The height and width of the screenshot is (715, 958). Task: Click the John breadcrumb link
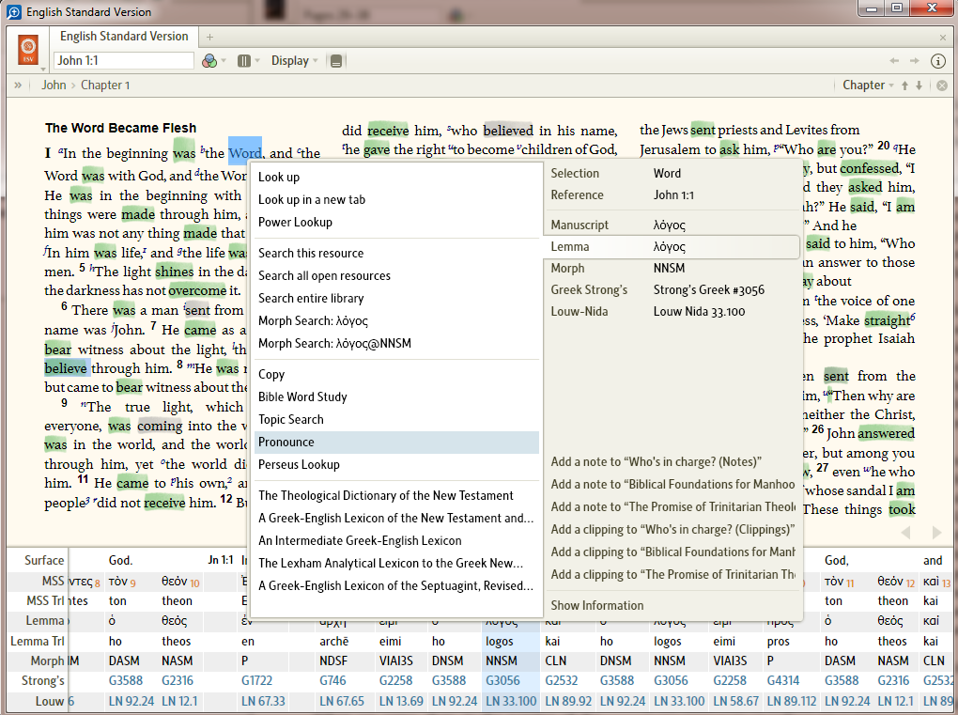pos(54,85)
